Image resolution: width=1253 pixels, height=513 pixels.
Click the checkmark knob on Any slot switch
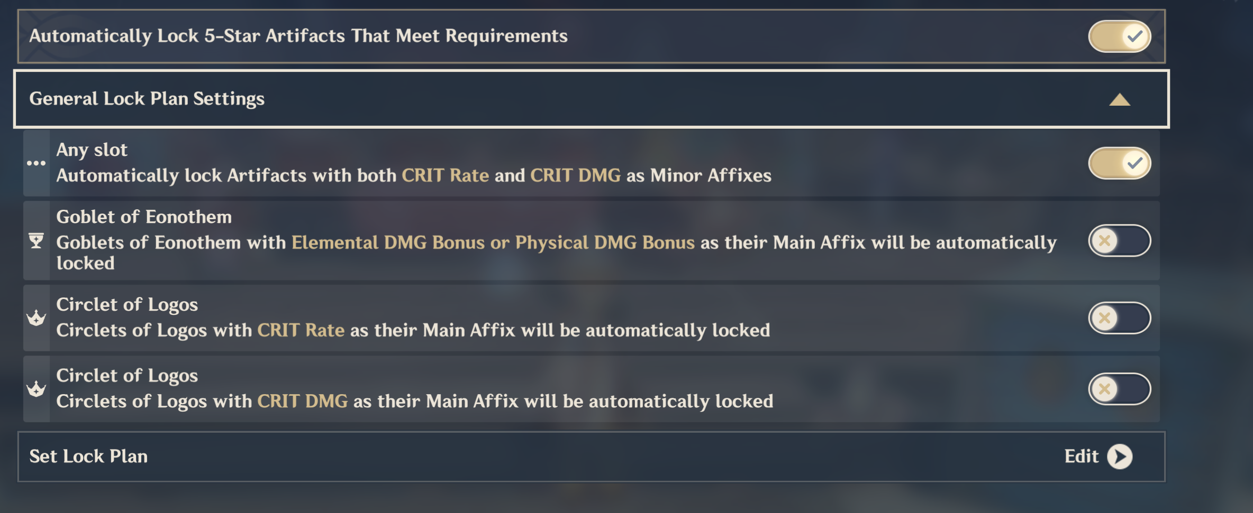pos(1134,163)
